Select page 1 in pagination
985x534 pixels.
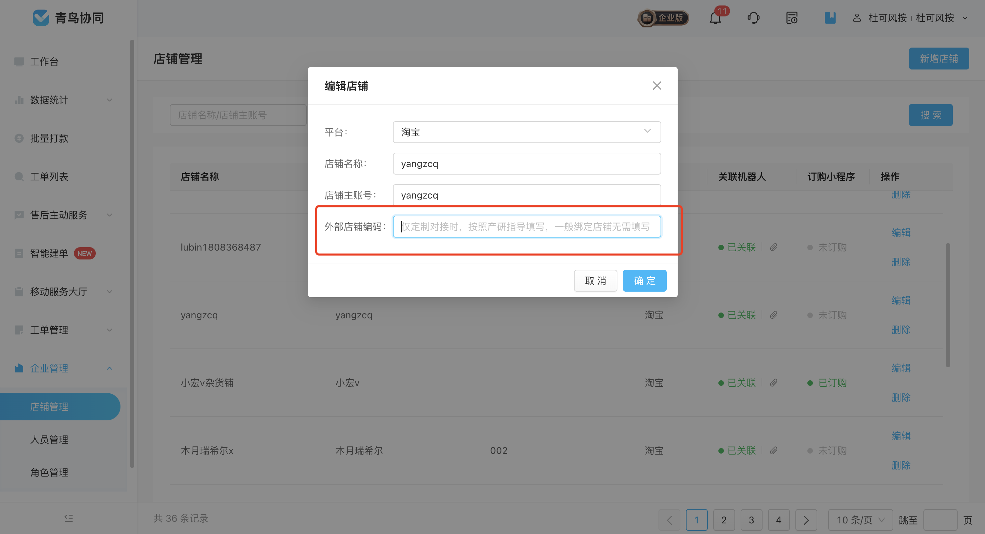pyautogui.click(x=697, y=520)
